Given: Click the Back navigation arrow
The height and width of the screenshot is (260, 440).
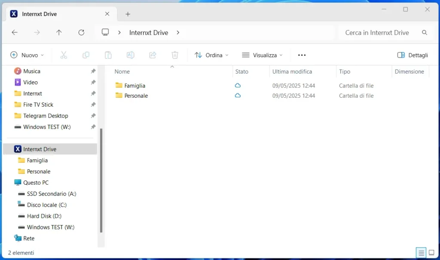Looking at the screenshot, I should point(15,33).
